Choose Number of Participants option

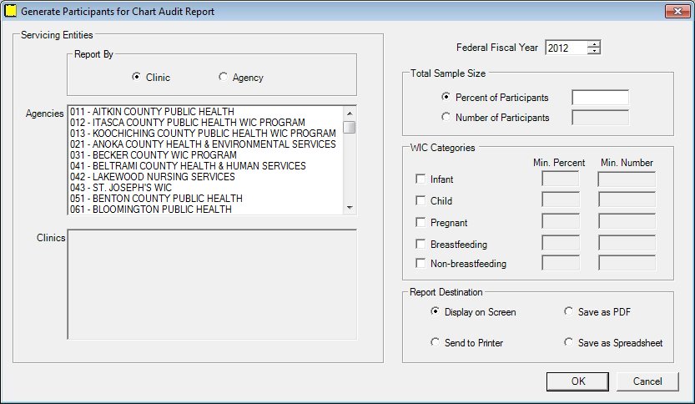446,117
